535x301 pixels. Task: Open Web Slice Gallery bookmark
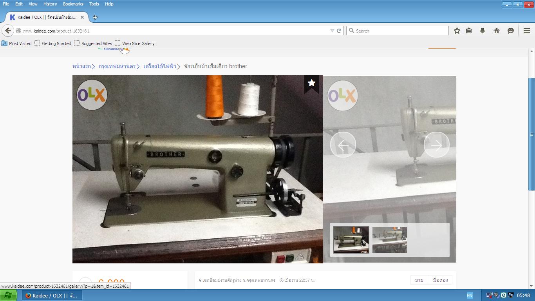(x=135, y=44)
